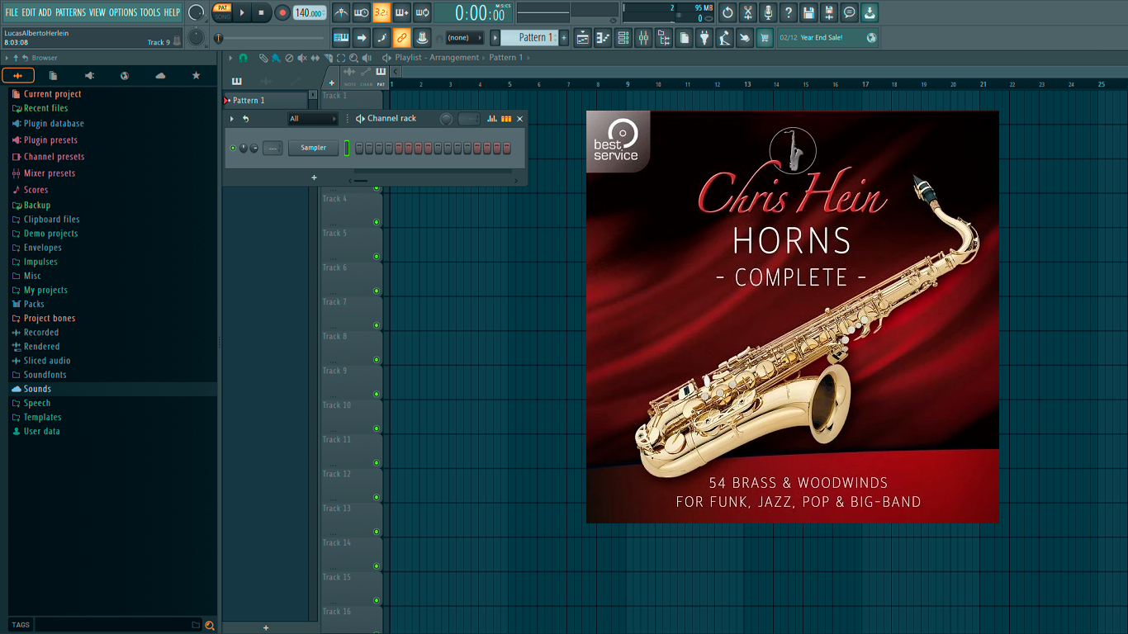
Task: Toggle overdub/blend recording icon
Action: click(x=402, y=12)
